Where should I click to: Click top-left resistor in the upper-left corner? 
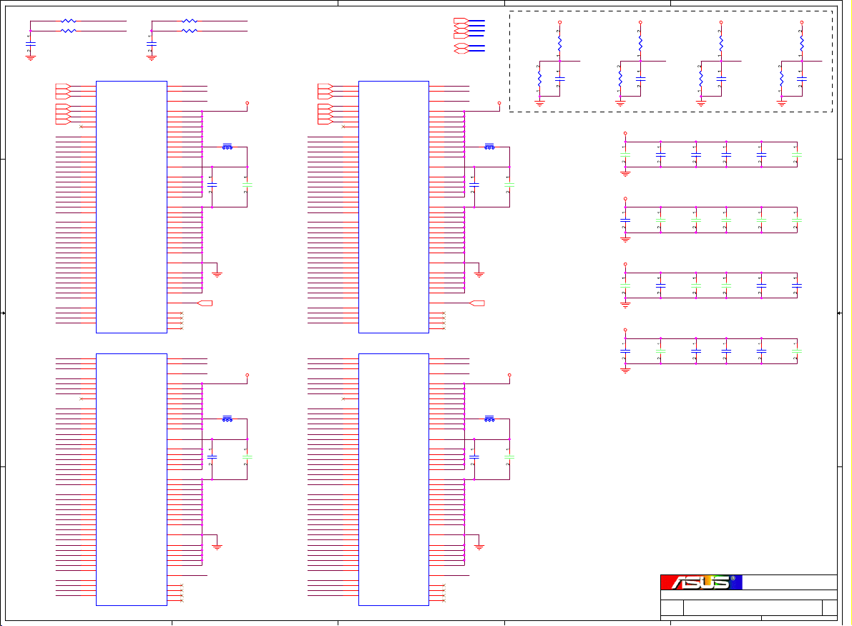(x=69, y=21)
